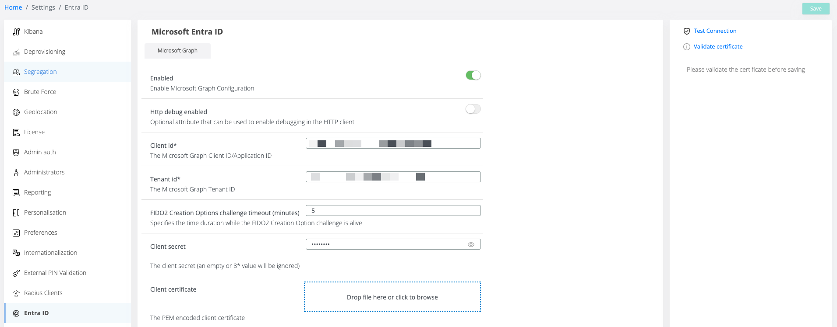Reveal the client secret with eye icon
Screen dimensions: 837x327
pos(471,245)
